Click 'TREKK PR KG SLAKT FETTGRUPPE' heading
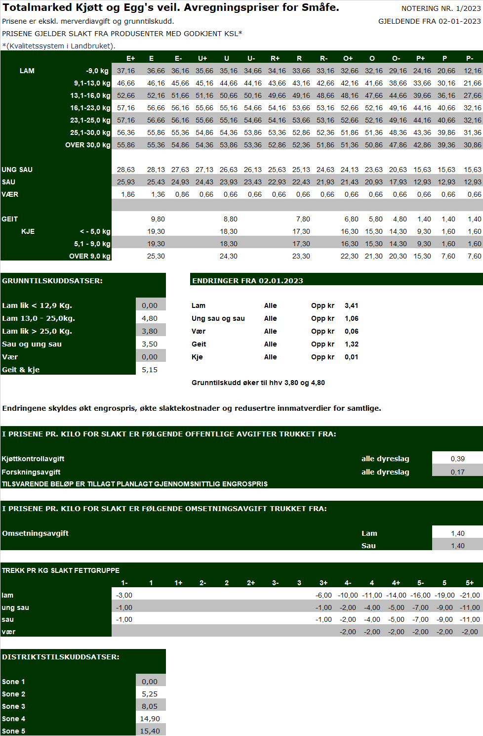The image size is (483, 736). tap(61, 570)
